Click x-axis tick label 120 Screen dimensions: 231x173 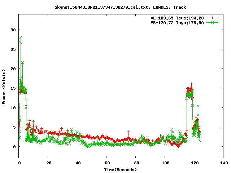[x=195, y=163]
